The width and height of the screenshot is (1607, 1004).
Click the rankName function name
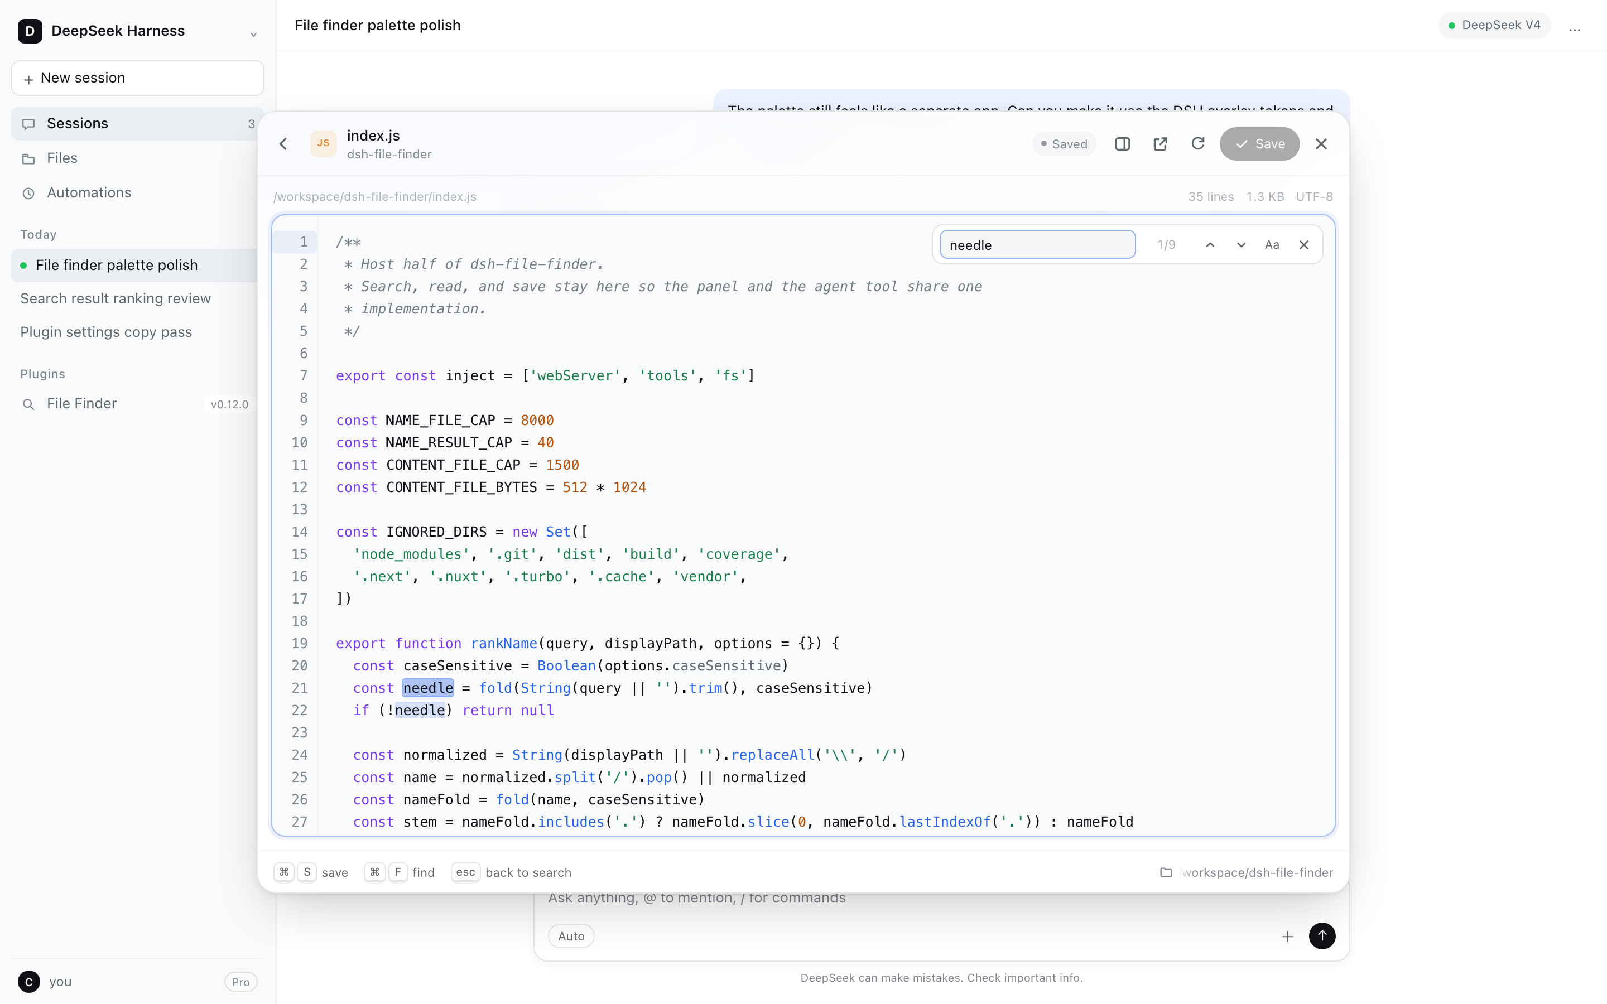pyautogui.click(x=503, y=644)
